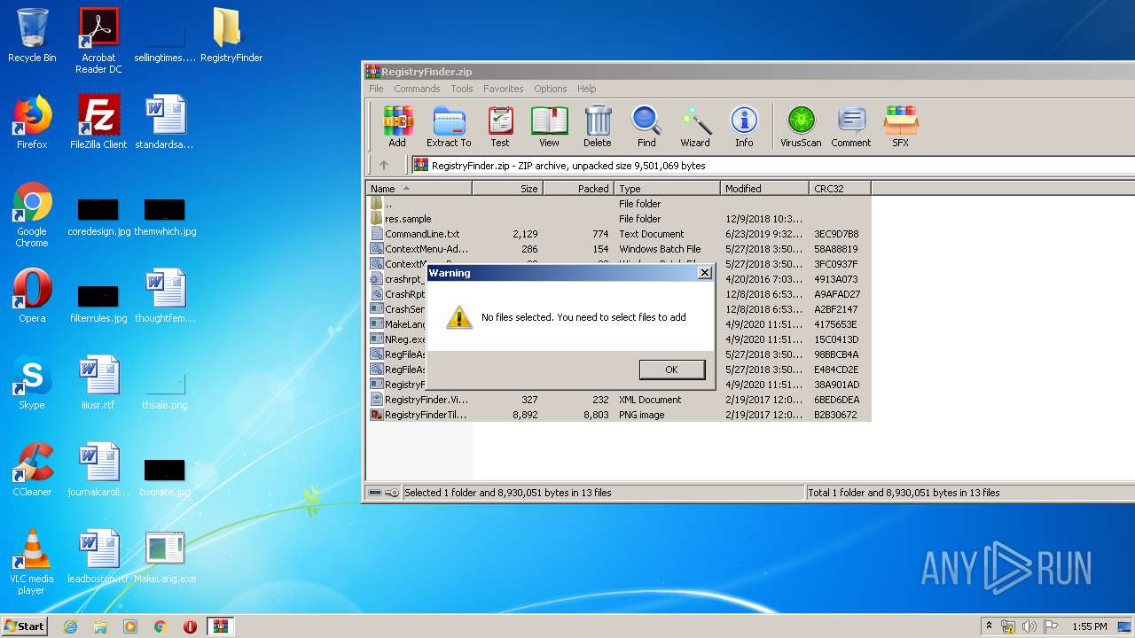The image size is (1135, 638).
Task: Click the WinRAR taskbar button
Action: (x=220, y=626)
